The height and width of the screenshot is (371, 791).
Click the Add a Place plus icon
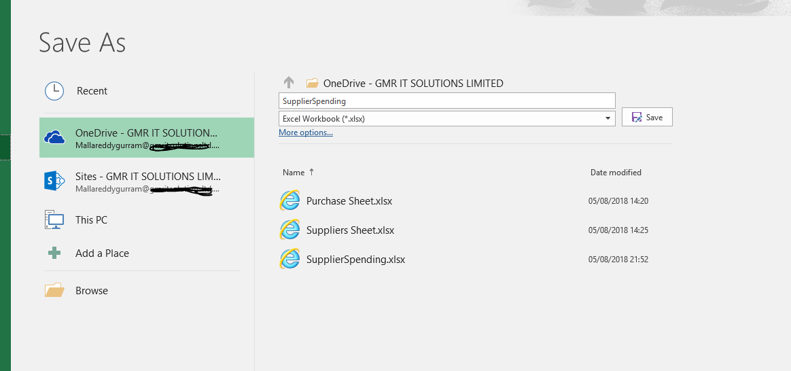click(x=54, y=253)
